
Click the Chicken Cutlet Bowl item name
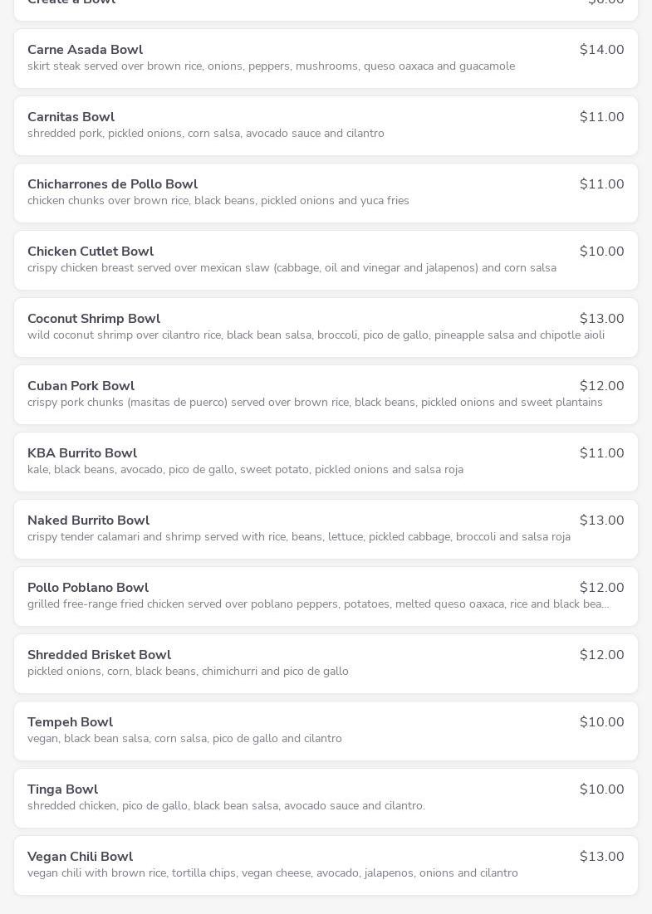tap(91, 252)
